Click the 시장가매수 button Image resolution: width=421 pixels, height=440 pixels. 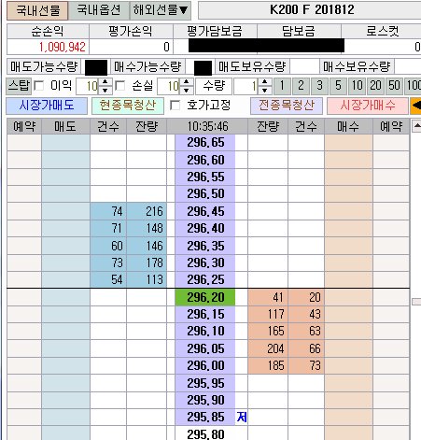click(368, 106)
